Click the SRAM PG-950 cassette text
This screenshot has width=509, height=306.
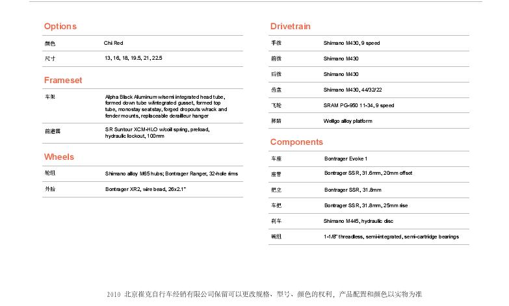[359, 105]
